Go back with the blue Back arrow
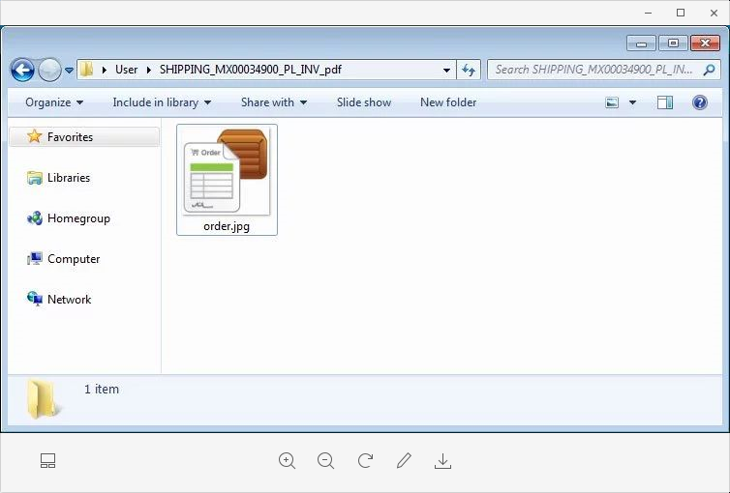Viewport: 730px width, 493px height. tap(22, 70)
